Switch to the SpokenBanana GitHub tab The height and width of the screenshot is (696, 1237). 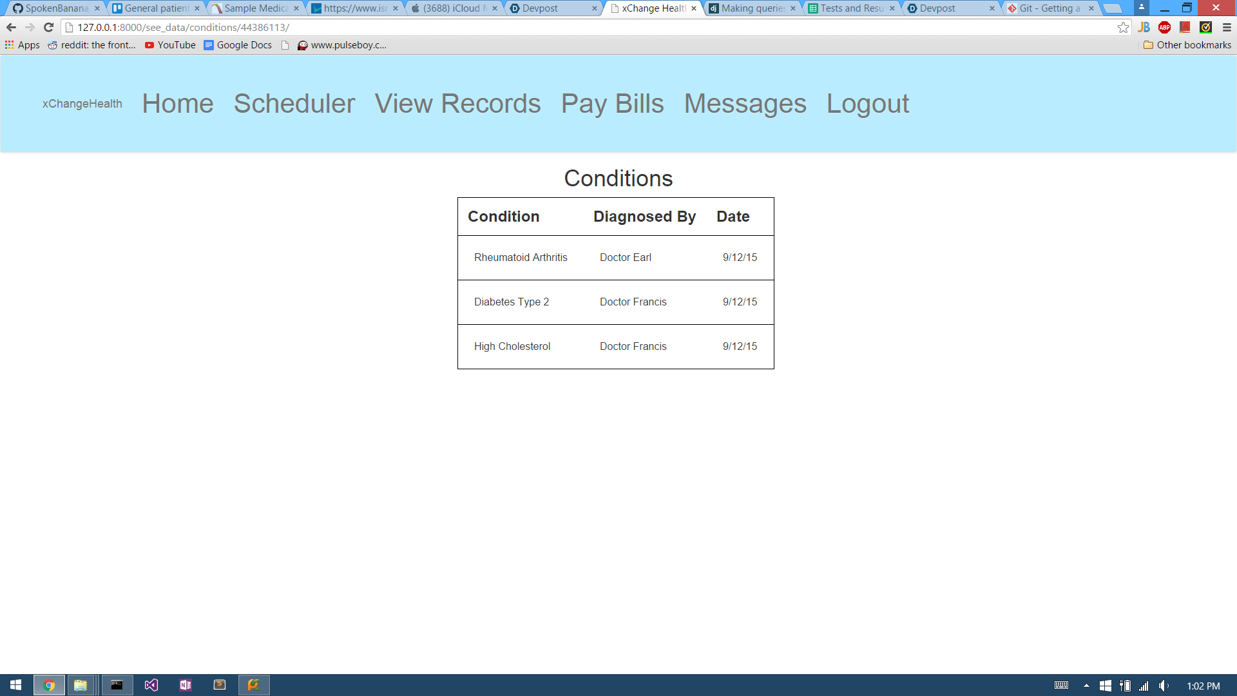click(55, 8)
